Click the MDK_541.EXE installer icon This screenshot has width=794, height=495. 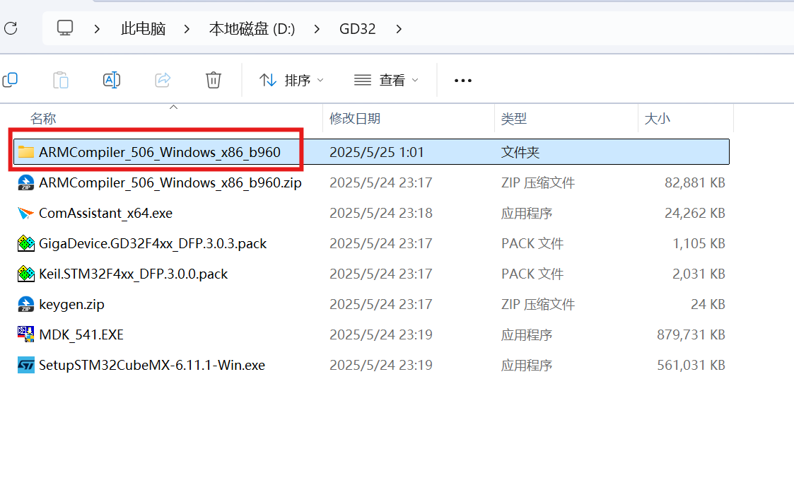pos(26,334)
